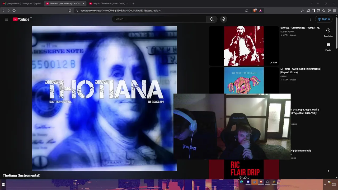Image resolution: width=338 pixels, height=190 pixels.
Task: Click the Thotiana video player
Action: pyautogui.click(x=104, y=98)
